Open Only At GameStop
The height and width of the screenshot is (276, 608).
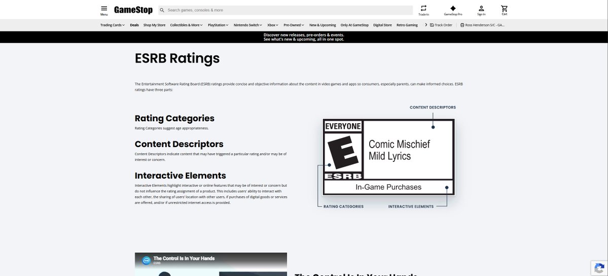click(x=354, y=25)
